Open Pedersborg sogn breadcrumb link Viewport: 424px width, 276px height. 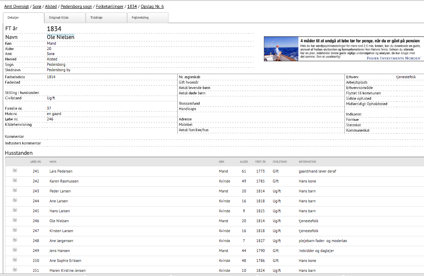76,7
